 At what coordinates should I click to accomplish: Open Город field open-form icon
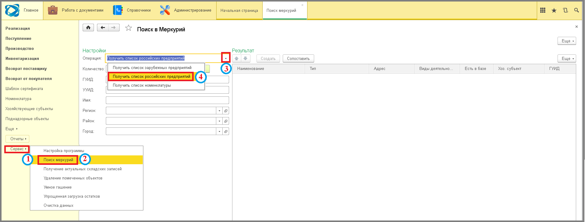point(226,131)
